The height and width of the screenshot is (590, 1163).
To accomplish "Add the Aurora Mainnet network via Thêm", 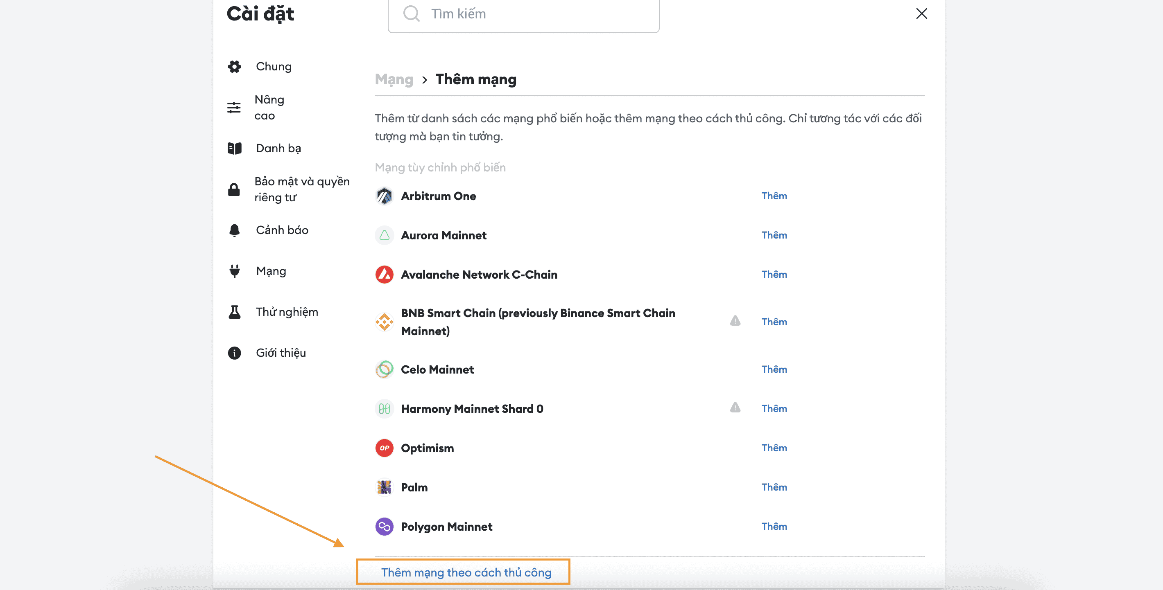I will pos(774,235).
